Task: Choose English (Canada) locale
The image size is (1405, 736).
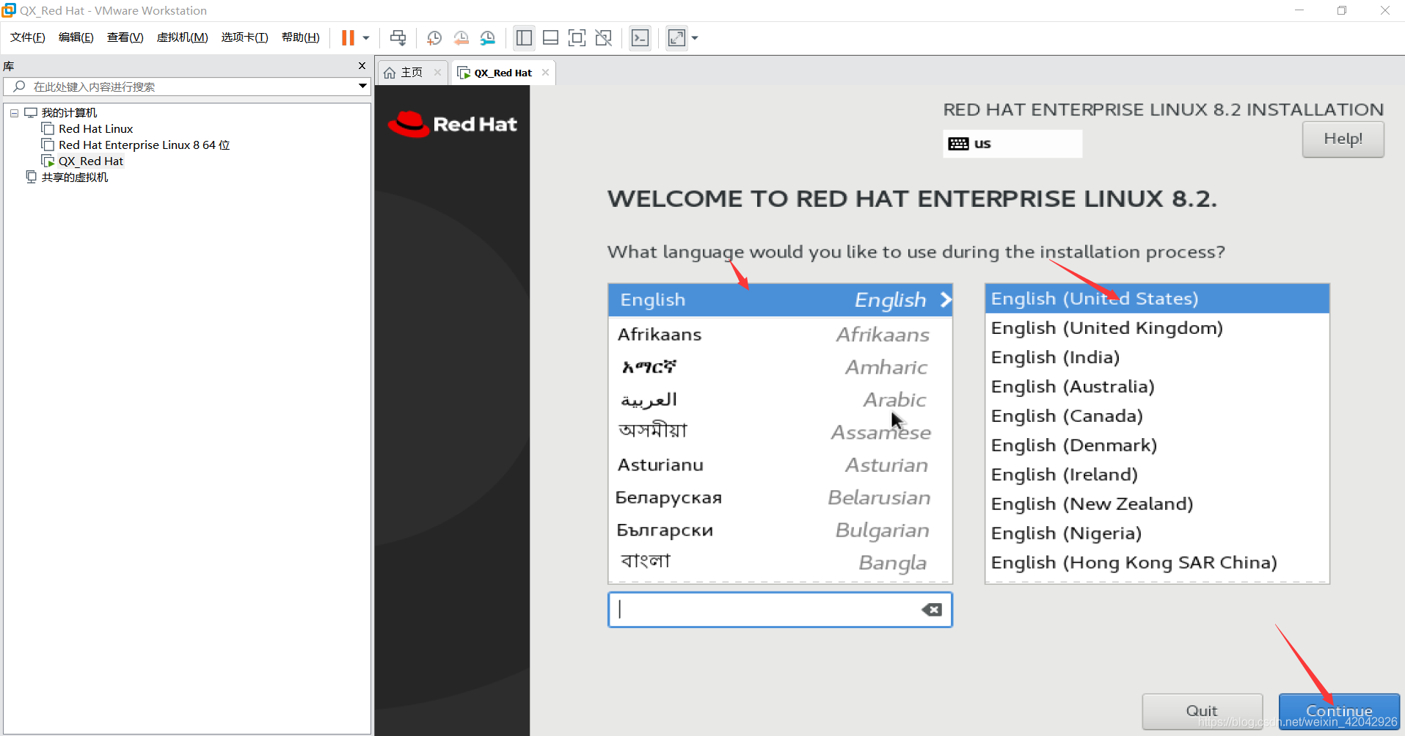Action: (x=1157, y=416)
